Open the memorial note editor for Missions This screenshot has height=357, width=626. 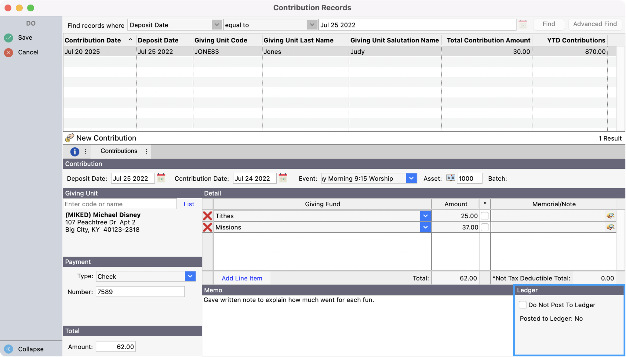[610, 227]
